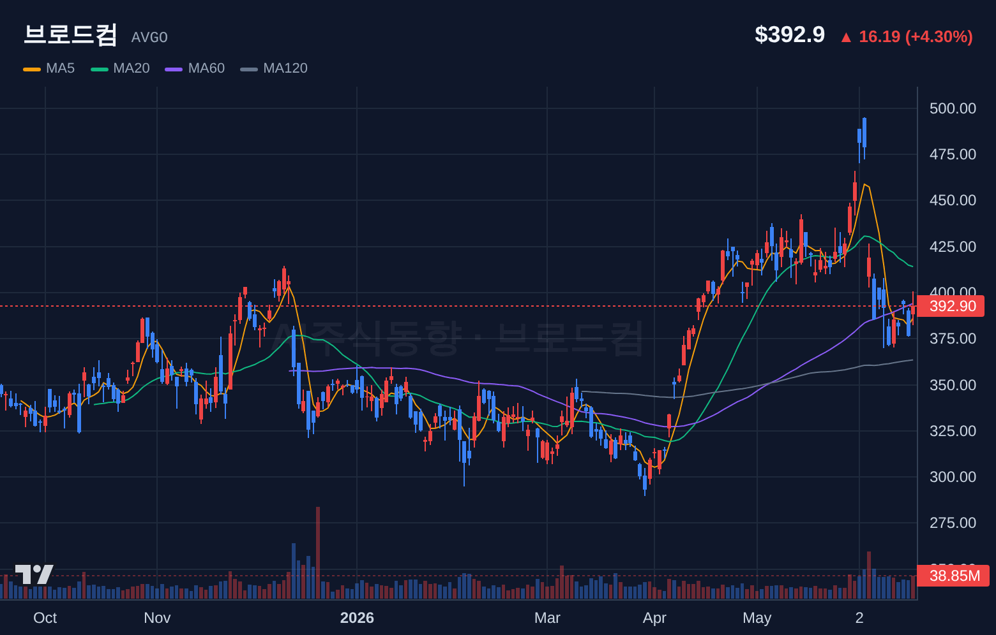This screenshot has height=635, width=996.
Task: Click the 350.00 price axis label
Action: 953,385
